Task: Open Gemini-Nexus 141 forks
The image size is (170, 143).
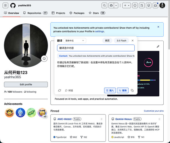Action: (141, 137)
